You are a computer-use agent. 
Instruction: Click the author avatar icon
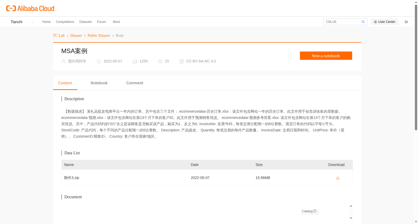[63, 61]
